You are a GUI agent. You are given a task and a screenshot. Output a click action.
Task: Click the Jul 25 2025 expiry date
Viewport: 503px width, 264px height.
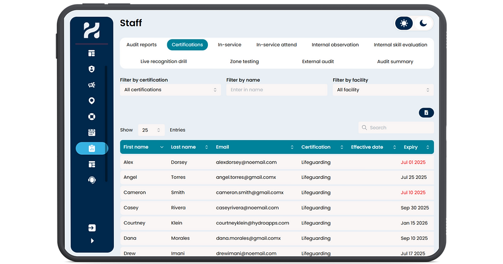[414, 177]
